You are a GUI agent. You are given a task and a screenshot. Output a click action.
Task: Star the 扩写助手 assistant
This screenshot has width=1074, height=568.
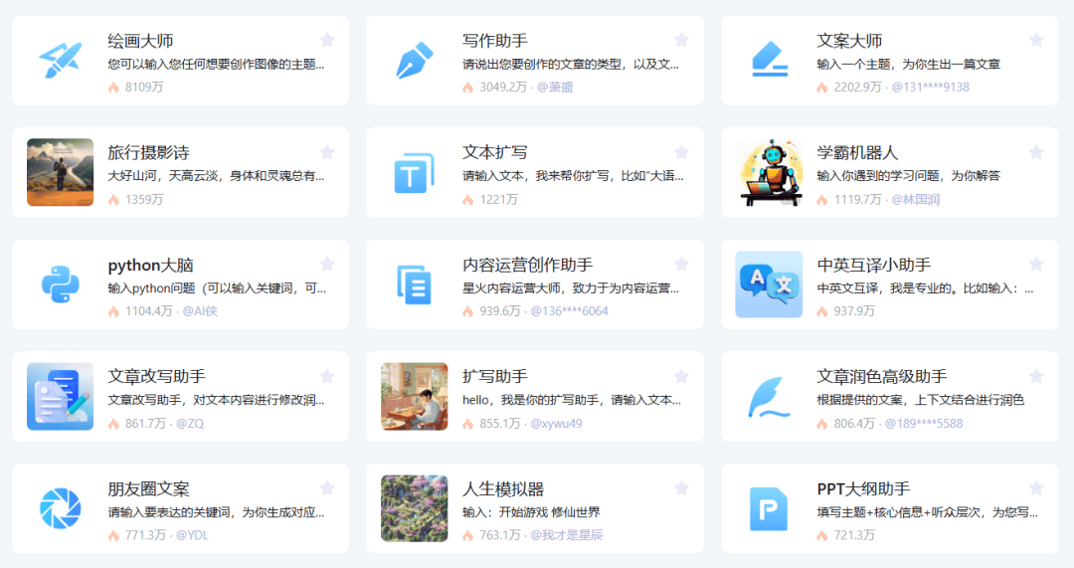681,376
